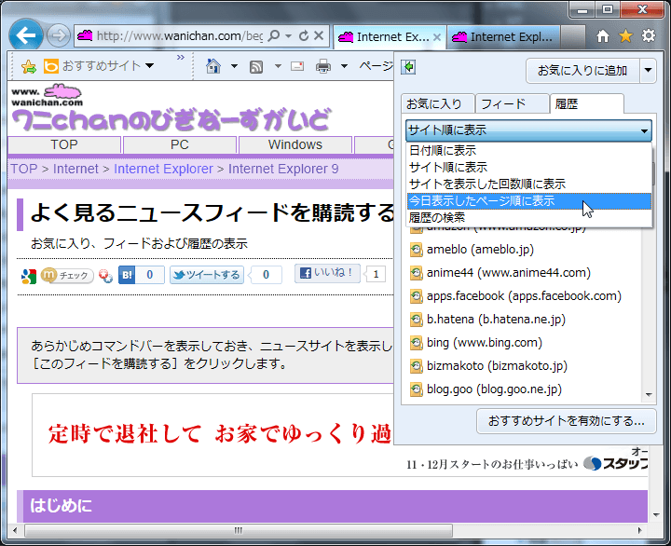Click the search magnifier in address bar

point(273,35)
